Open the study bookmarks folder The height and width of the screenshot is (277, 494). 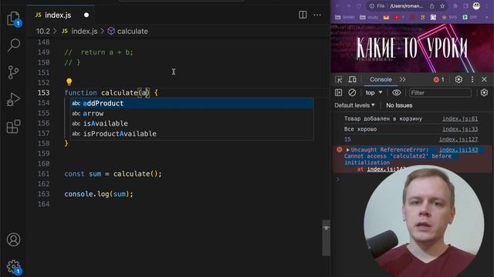pos(369,17)
